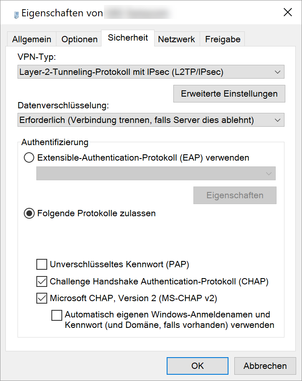The width and height of the screenshot is (302, 381).
Task: Expand the Datenverschlüsselung dropdown
Action: (x=151, y=120)
